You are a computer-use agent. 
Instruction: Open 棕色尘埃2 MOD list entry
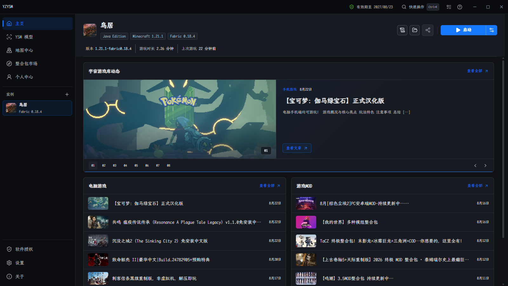tap(392, 203)
